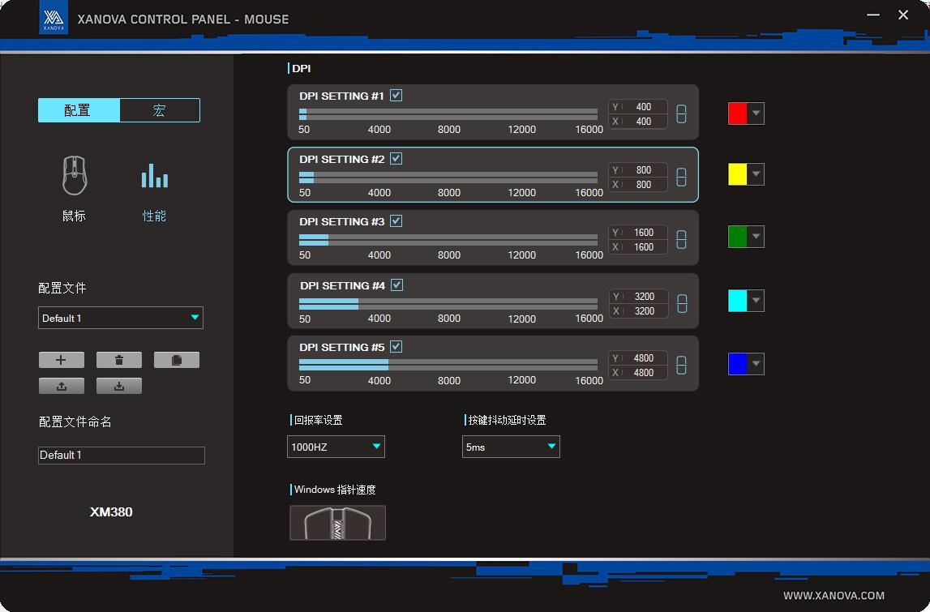930x612 pixels.
Task: Toggle the DPI SETTING #5 checkbox
Action: tap(396, 347)
